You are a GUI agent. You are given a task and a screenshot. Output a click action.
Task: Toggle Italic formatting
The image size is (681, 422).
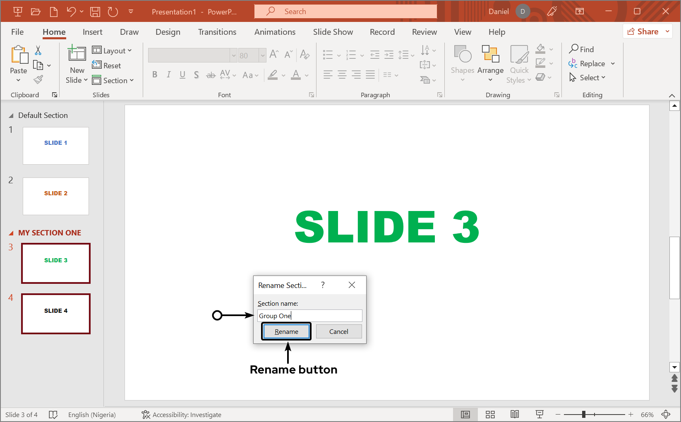click(x=168, y=75)
